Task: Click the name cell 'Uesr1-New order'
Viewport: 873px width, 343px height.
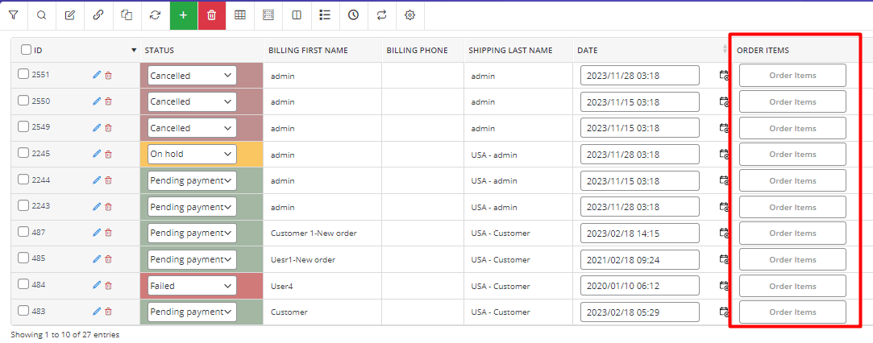Action: (x=303, y=259)
